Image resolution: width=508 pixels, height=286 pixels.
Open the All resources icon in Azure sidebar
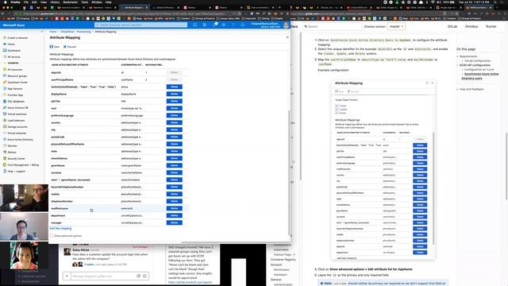coord(5,69)
